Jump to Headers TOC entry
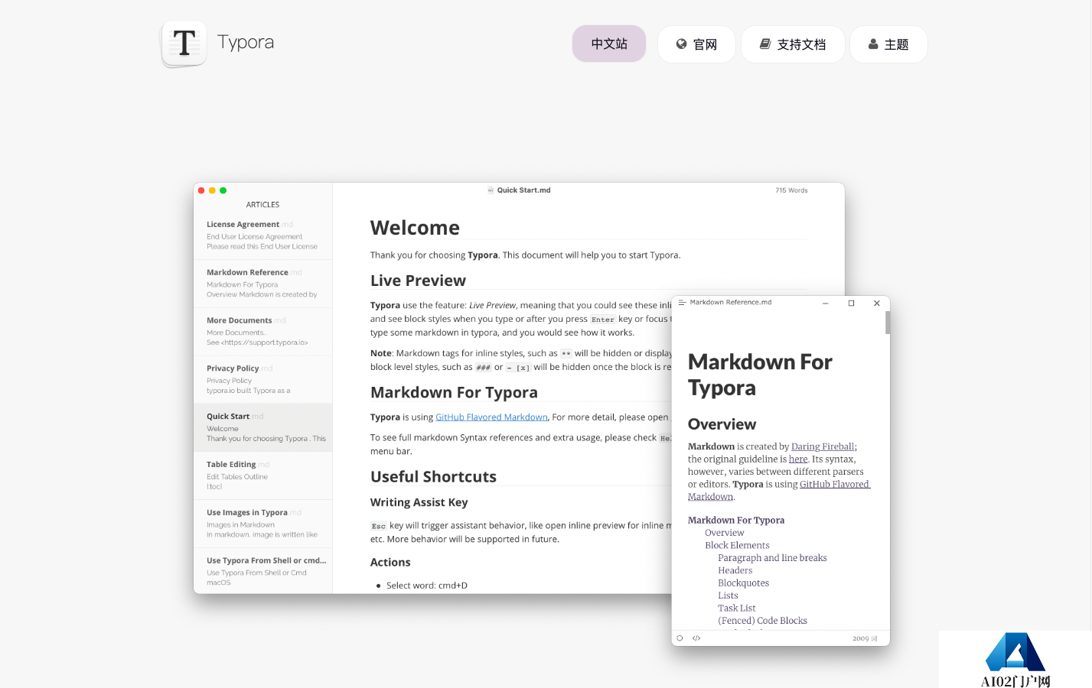Screen dimensions: 1092x688 pos(735,571)
